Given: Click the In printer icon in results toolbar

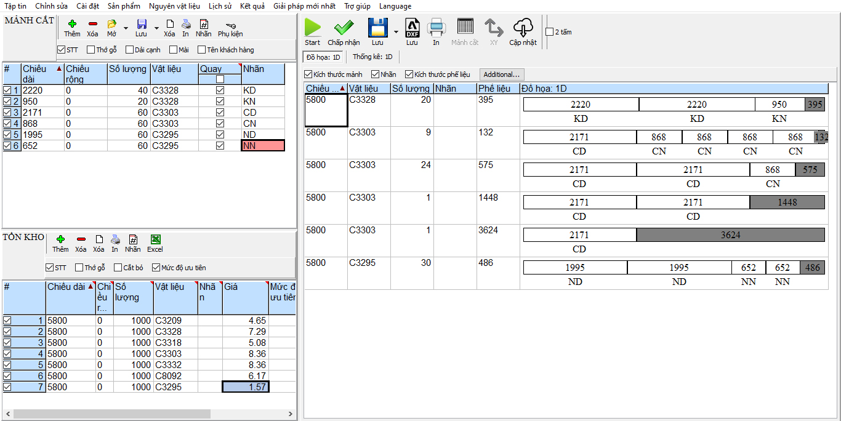Looking at the screenshot, I should (x=436, y=28).
